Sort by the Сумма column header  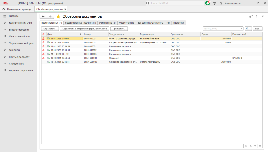coord(216,34)
